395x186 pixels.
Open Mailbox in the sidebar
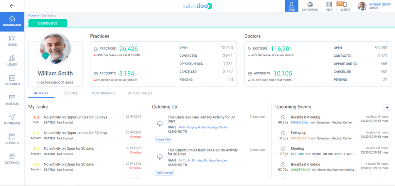12,100
